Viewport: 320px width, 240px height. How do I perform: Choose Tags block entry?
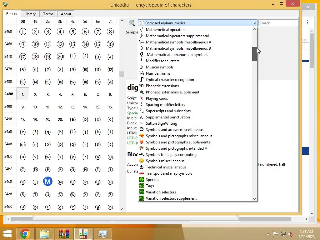195,186
